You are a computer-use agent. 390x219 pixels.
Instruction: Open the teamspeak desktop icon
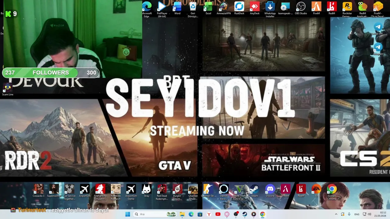285,8
